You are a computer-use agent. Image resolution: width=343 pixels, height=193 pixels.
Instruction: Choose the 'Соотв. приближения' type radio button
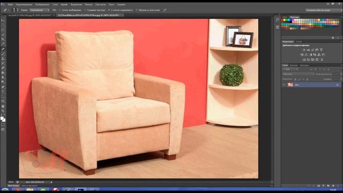tap(59, 10)
